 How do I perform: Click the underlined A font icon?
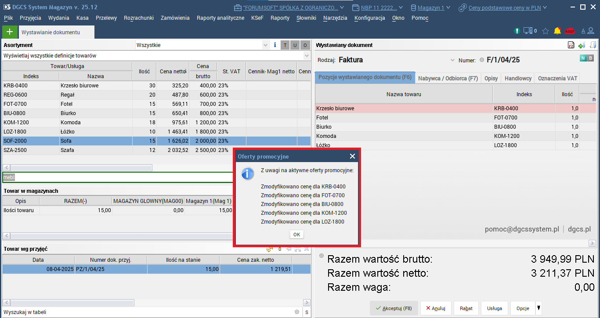583,31
